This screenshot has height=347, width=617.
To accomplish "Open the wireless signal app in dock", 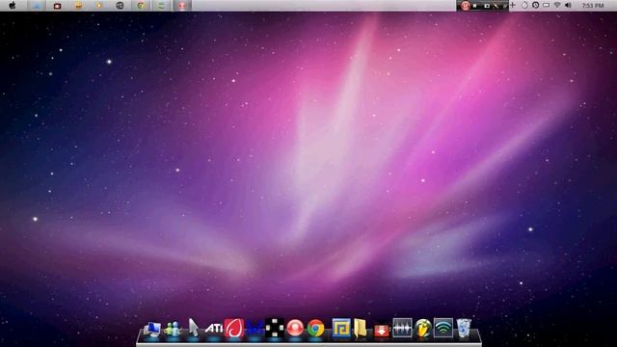I will coord(443,328).
